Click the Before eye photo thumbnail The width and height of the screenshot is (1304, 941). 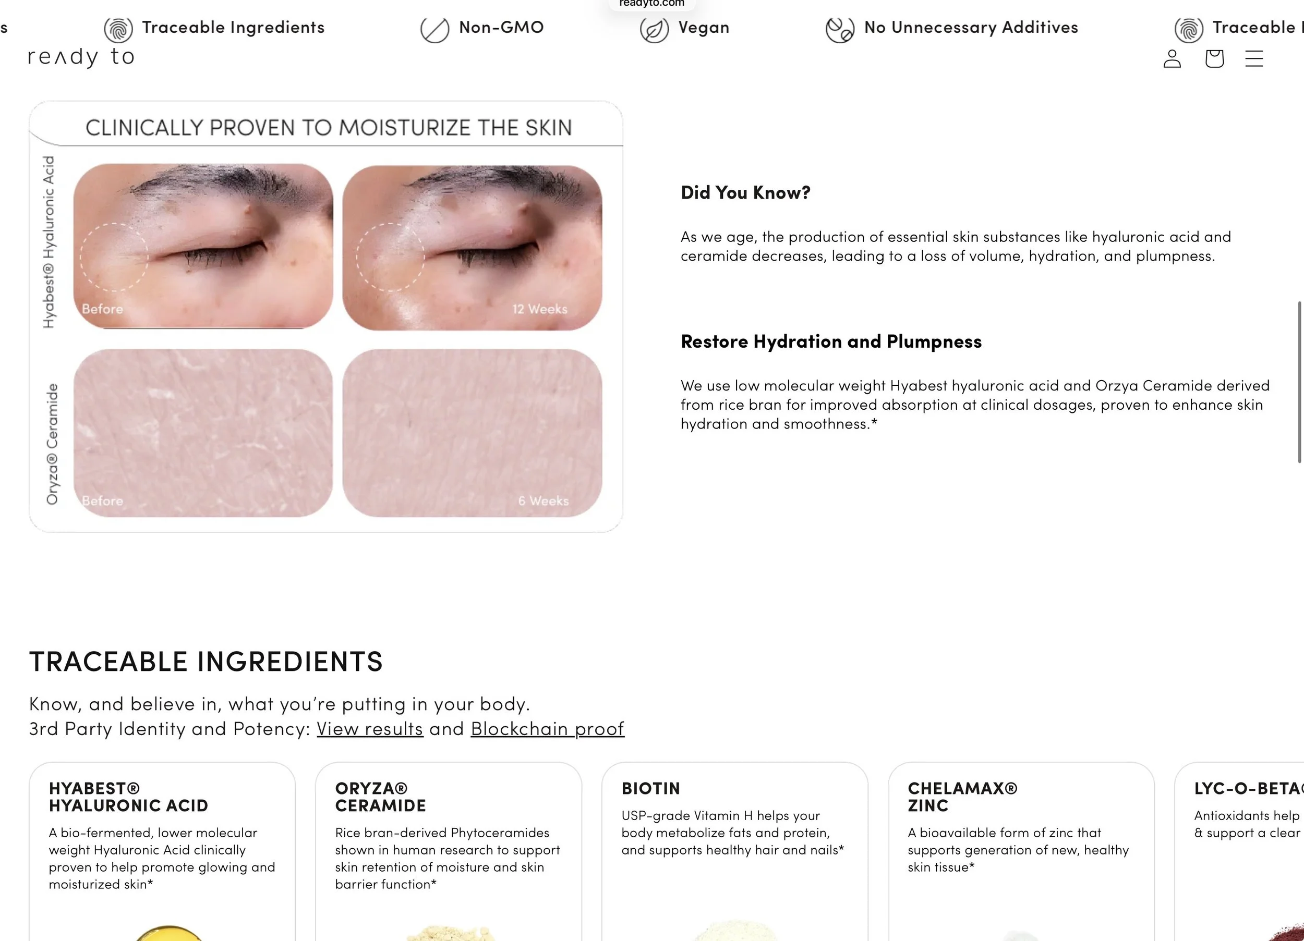click(x=203, y=246)
